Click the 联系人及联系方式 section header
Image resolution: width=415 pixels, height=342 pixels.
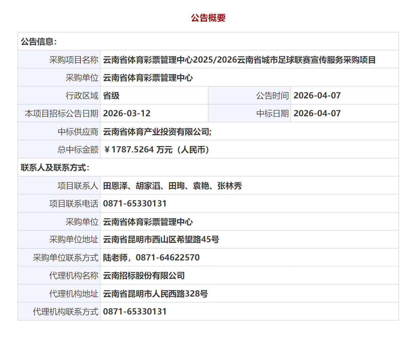pos(55,167)
